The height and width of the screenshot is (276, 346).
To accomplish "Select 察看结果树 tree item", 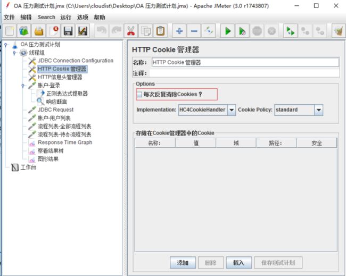I will [x=51, y=151].
